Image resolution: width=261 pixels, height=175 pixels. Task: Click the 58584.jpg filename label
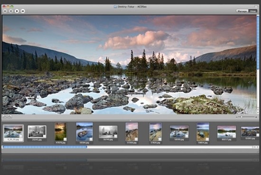(x=84, y=143)
